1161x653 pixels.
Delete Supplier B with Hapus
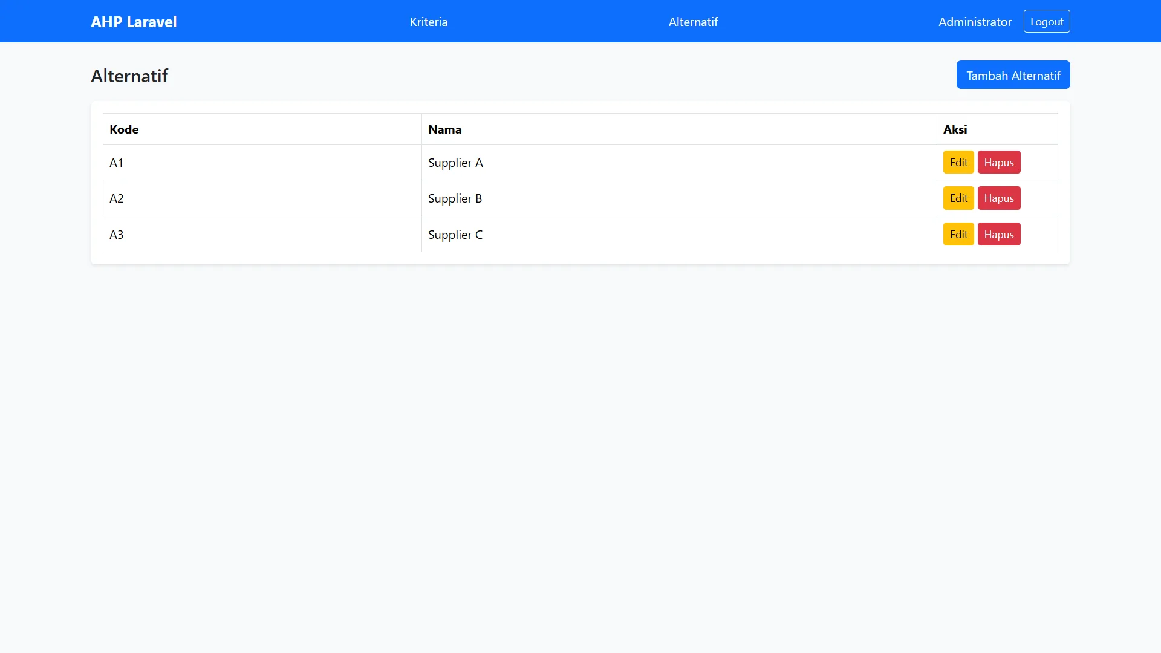pyautogui.click(x=999, y=198)
